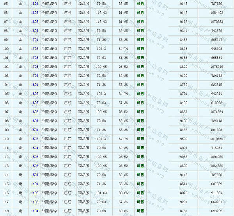Image resolution: width=234 pixels, height=216 pixels.
Task: Open room 1601 listing link
Action: point(35,85)
